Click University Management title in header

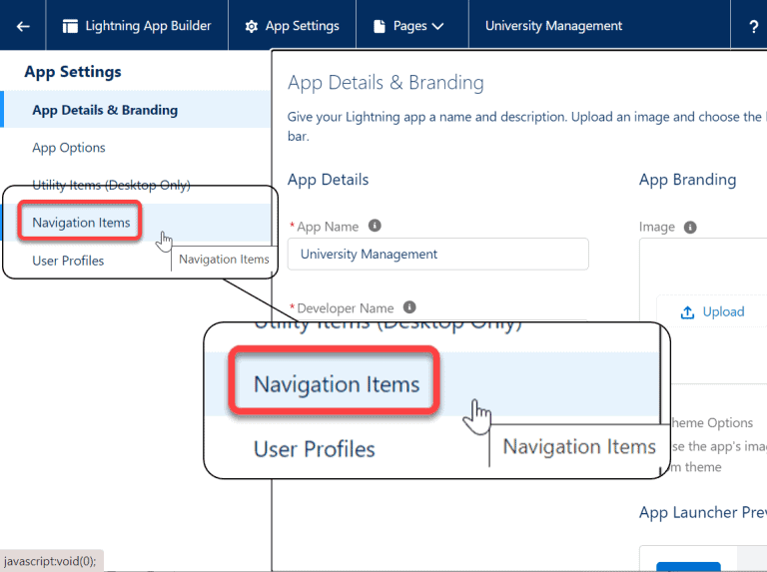coord(553,26)
